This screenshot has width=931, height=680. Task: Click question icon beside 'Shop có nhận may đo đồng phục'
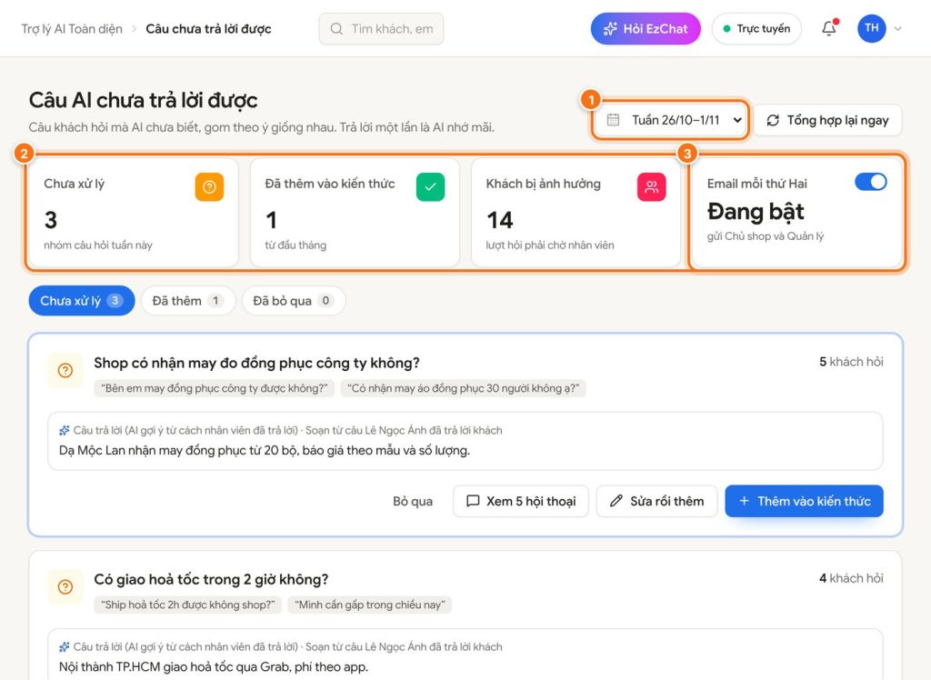point(65,371)
